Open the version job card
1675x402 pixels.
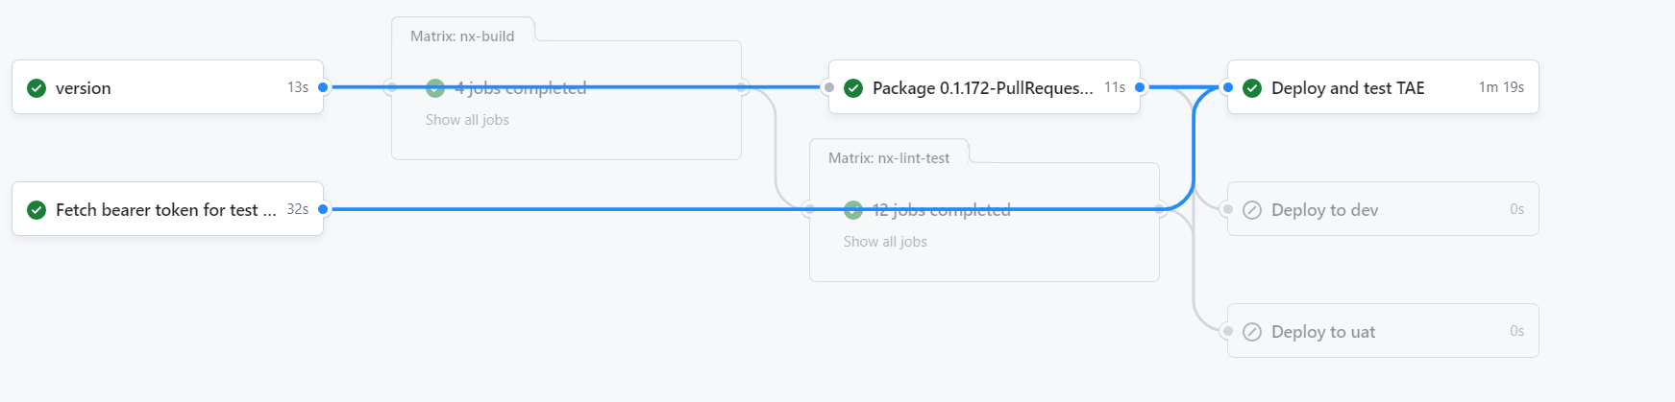point(167,87)
